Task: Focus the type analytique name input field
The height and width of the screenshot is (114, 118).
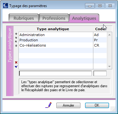Action: point(55,73)
